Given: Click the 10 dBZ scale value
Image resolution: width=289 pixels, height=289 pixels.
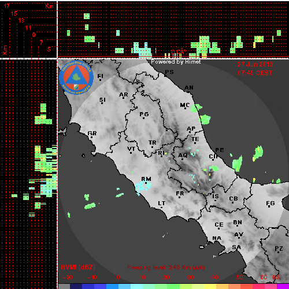Looking at the screenshot, I should pyautogui.click(x=142, y=277).
